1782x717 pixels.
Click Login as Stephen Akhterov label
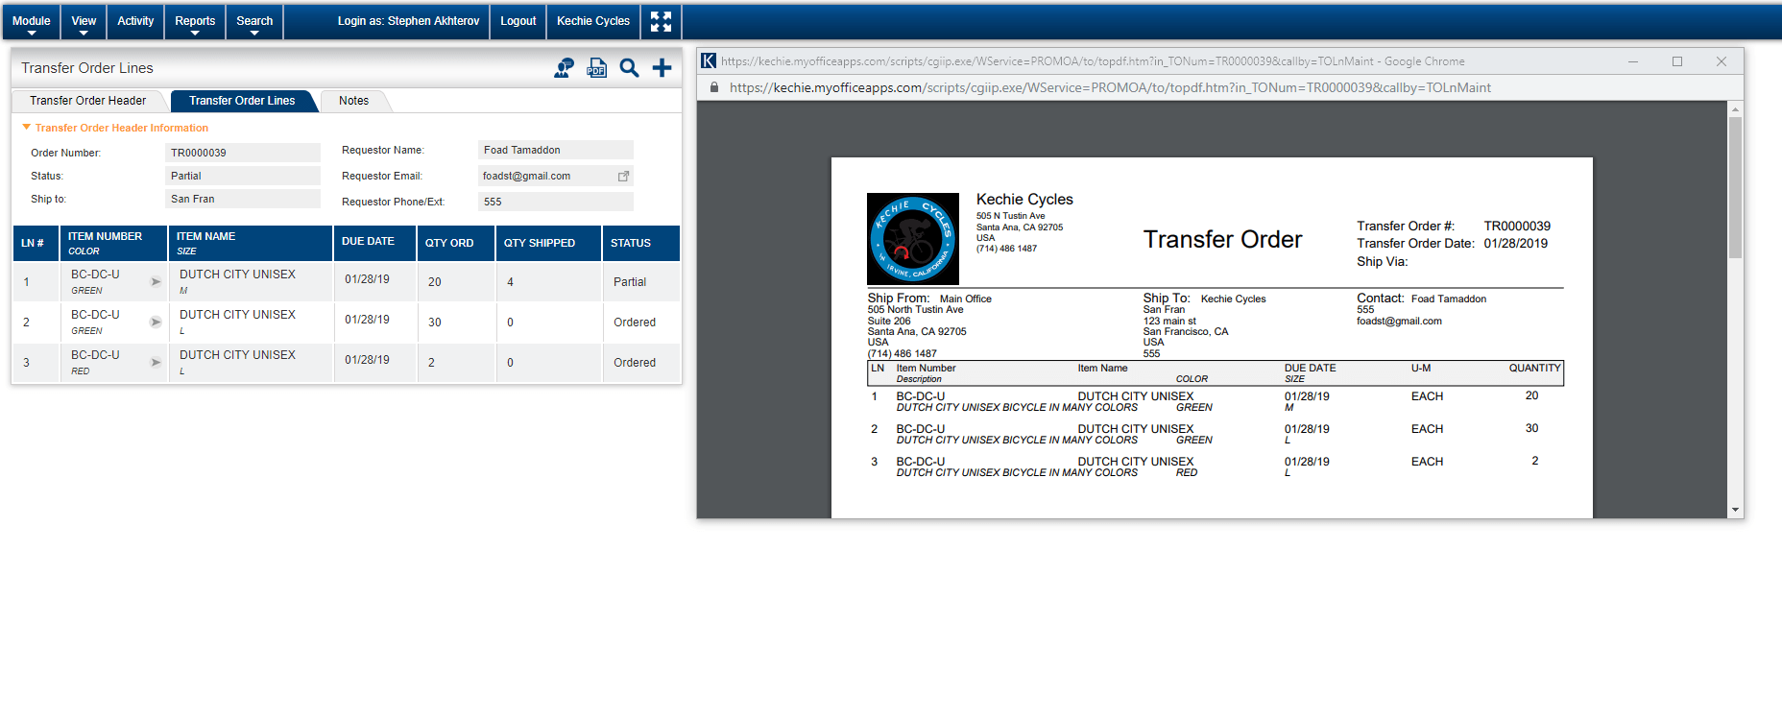click(408, 21)
